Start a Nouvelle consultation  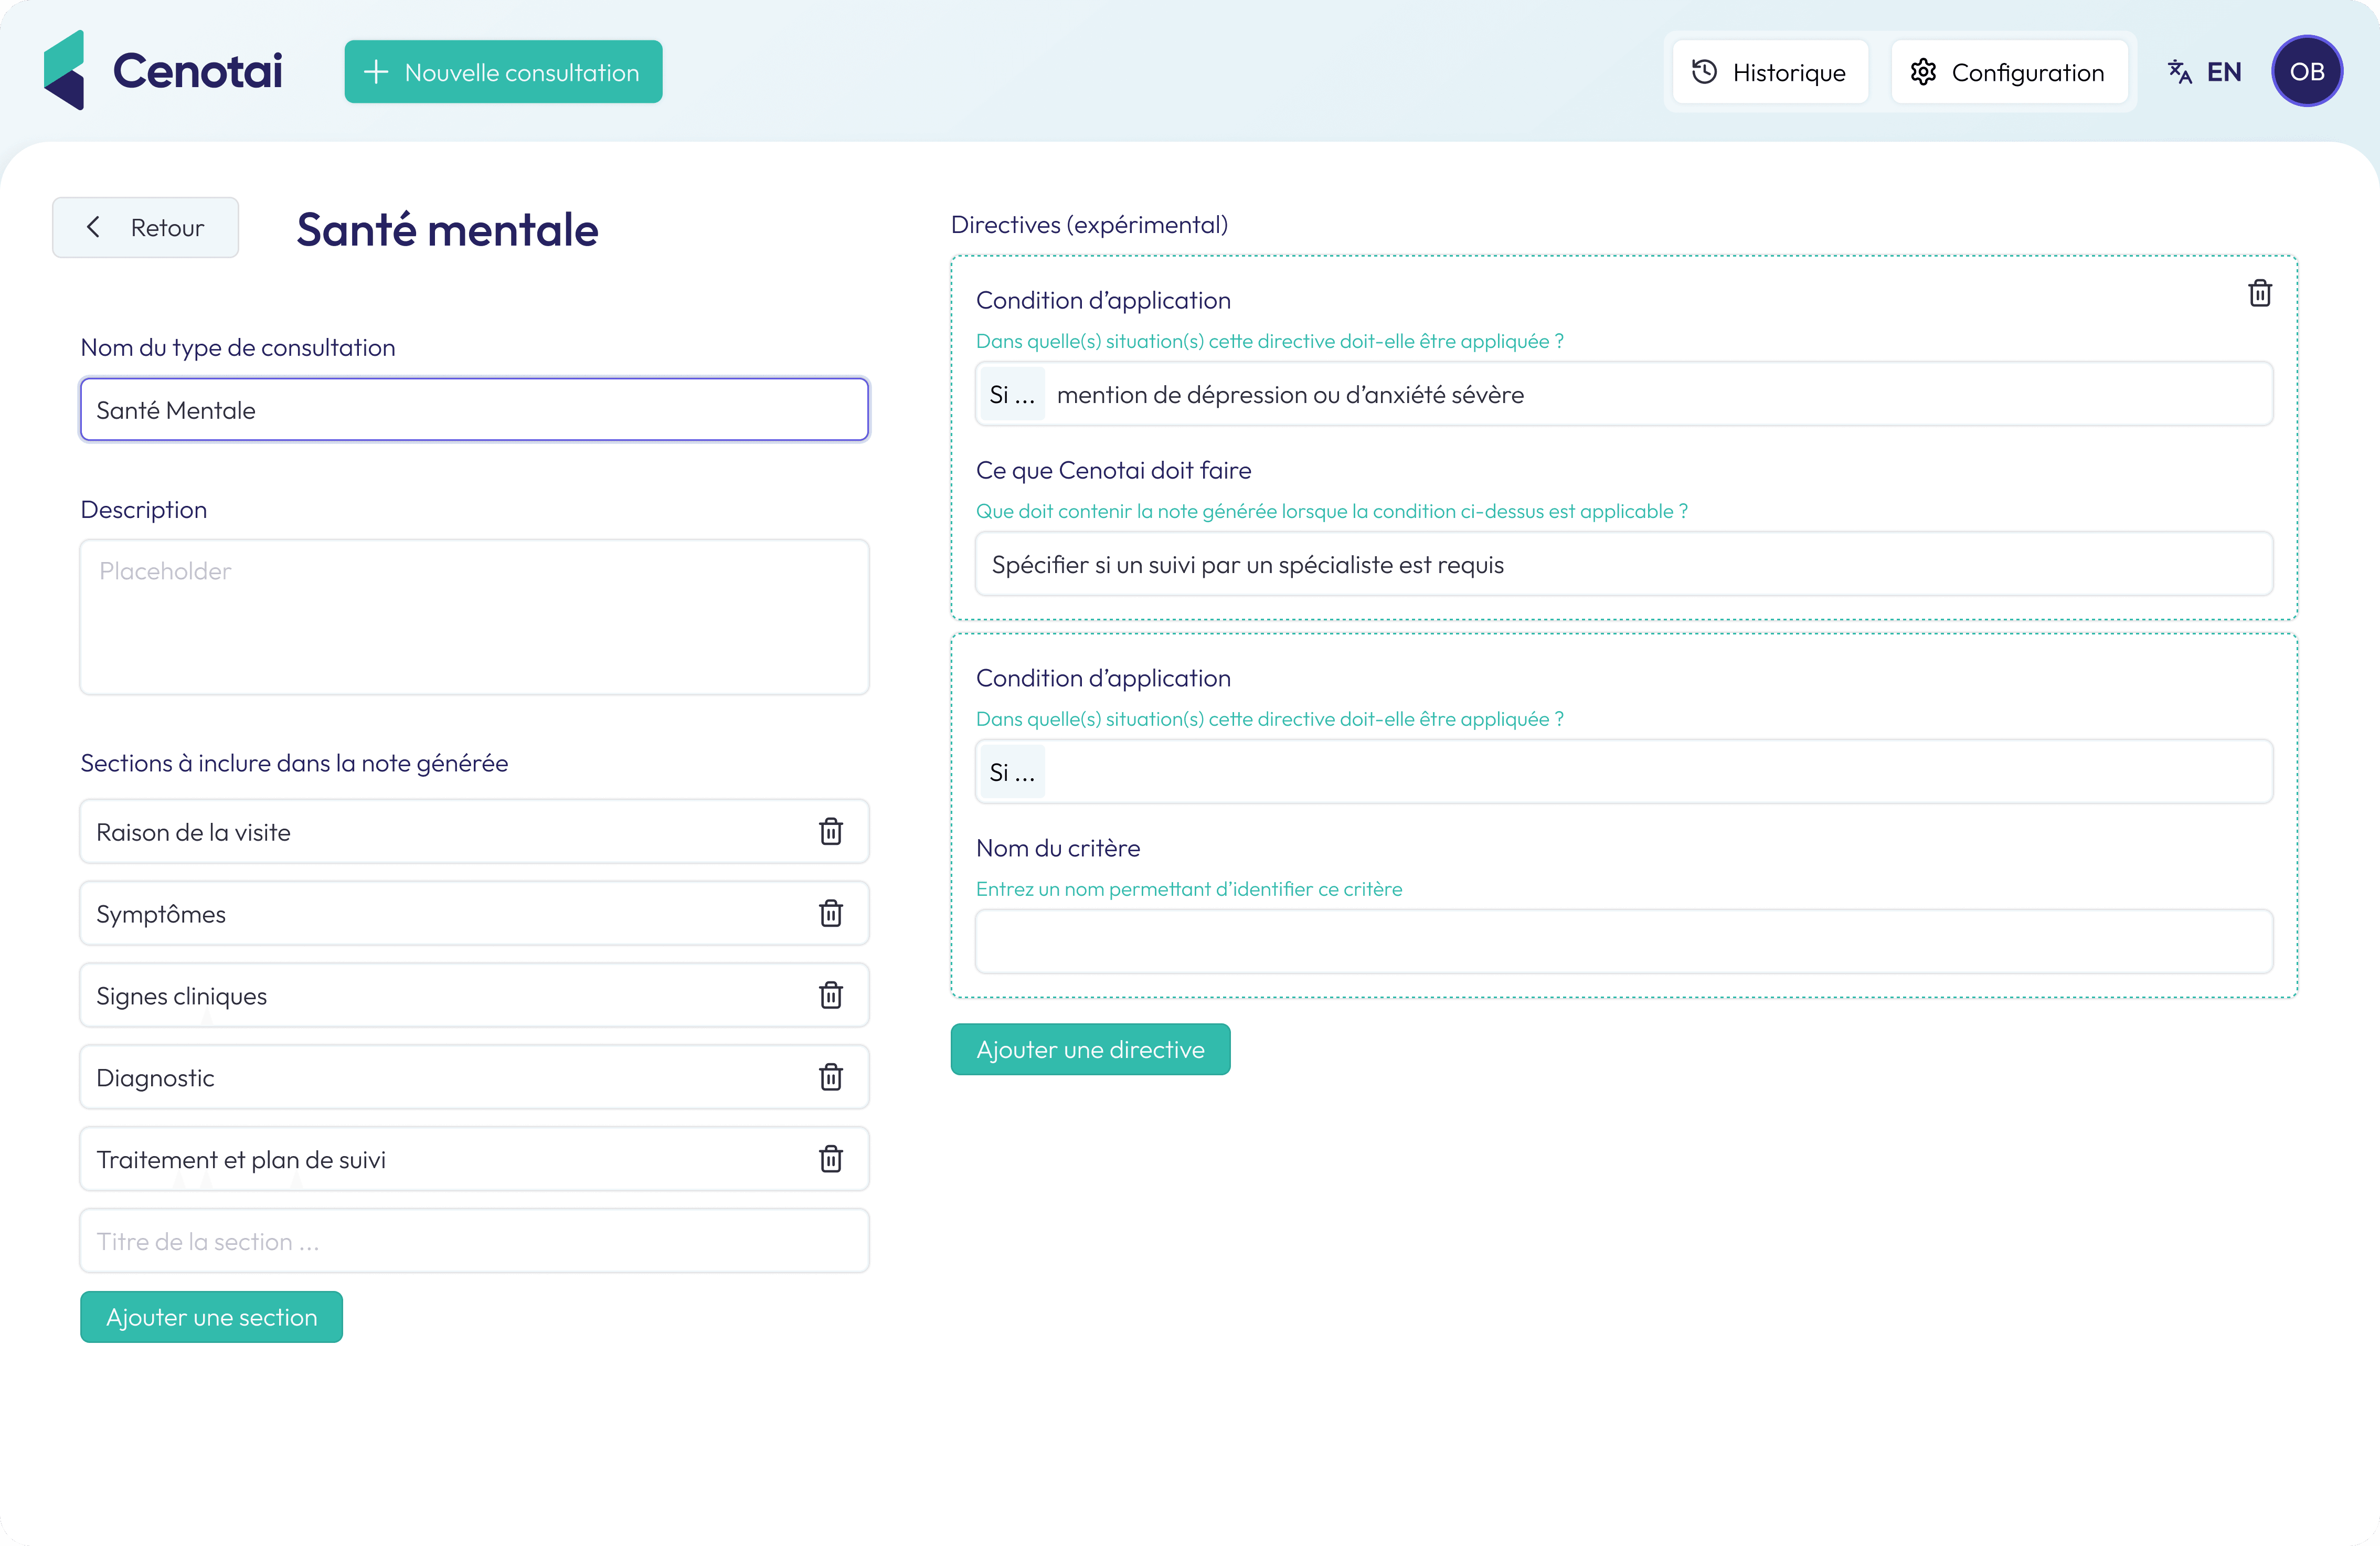tap(503, 72)
